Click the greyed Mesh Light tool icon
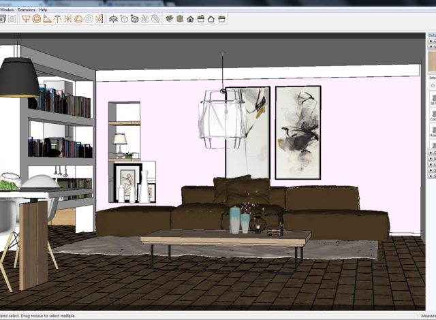Image resolution: width=436 pixels, height=320 pixels. point(89,19)
